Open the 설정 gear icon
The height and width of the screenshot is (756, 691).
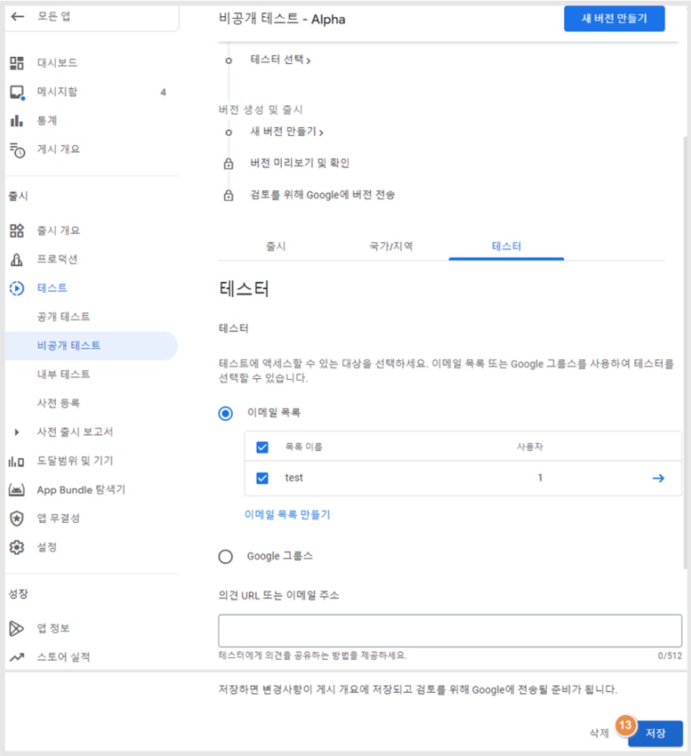[x=17, y=547]
